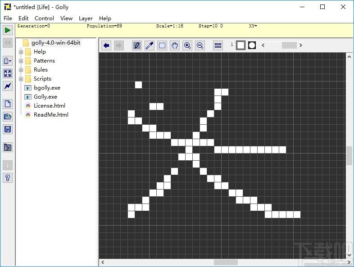This screenshot has width=354, height=267.
Task: Expand the Patterns folder node
Action: pos(21,61)
